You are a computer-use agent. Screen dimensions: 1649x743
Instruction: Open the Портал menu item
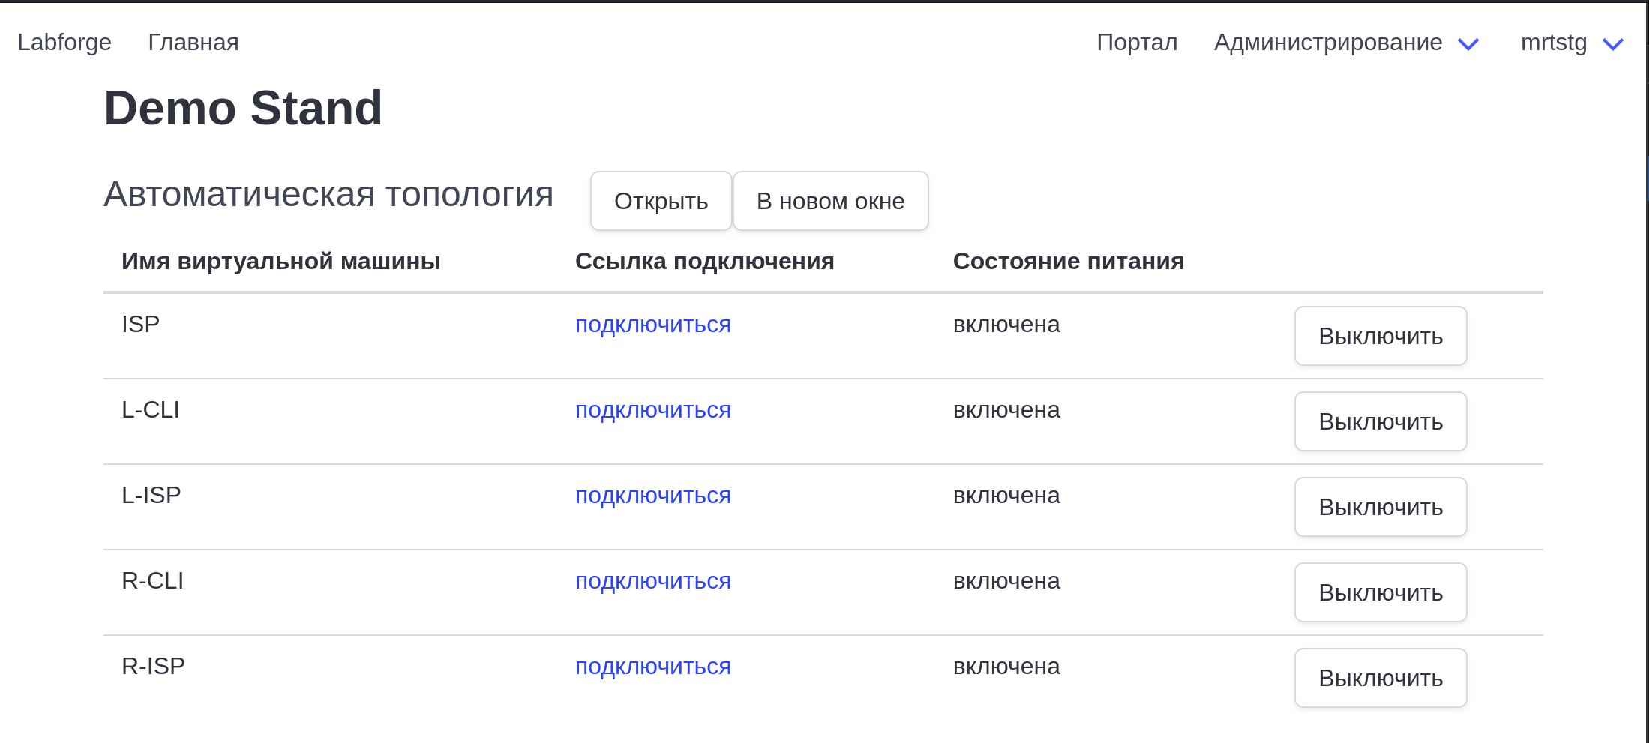click(1137, 43)
